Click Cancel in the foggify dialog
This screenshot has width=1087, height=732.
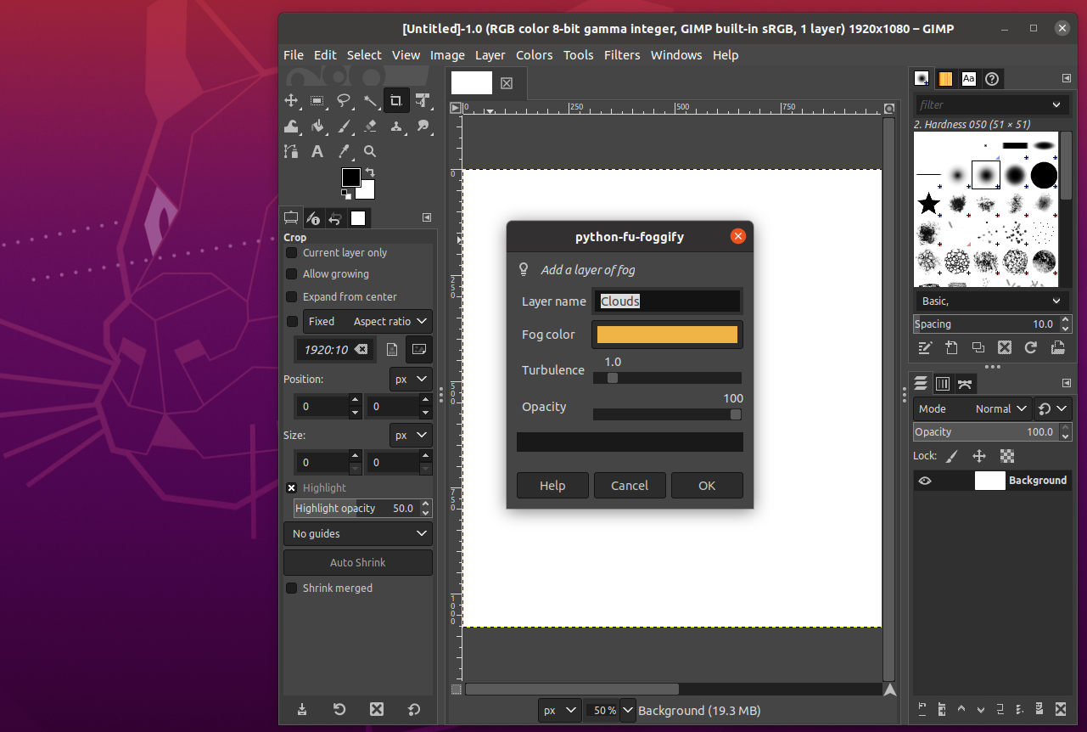[x=629, y=486]
